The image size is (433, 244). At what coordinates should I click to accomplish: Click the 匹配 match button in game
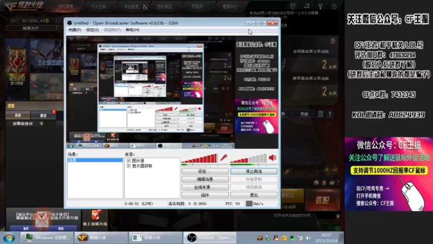[x=323, y=200]
